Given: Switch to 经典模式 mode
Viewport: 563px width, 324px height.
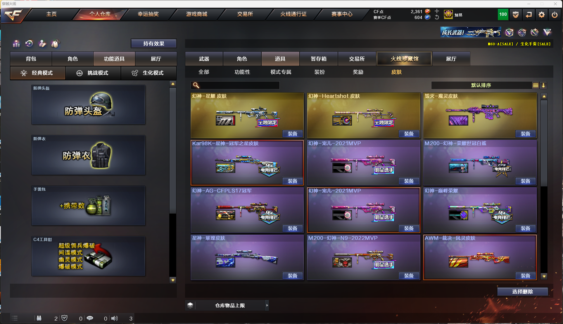Looking at the screenshot, I should (38, 73).
